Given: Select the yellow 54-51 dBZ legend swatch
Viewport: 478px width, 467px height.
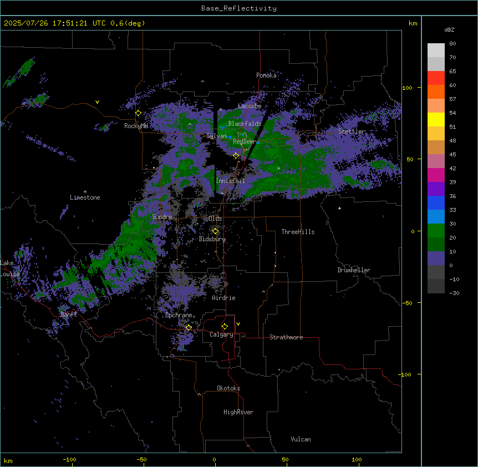Looking at the screenshot, I should tap(436, 120).
